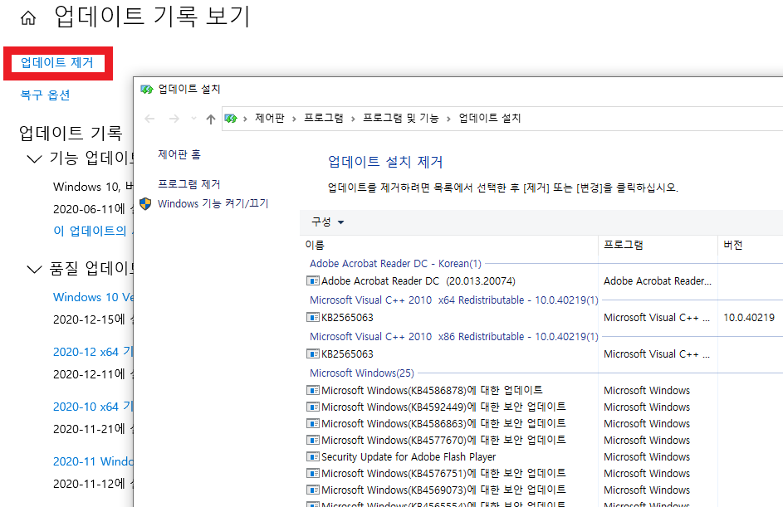Expand the chevron after 프로그램 및 기능
783x507 pixels.
[x=448, y=119]
